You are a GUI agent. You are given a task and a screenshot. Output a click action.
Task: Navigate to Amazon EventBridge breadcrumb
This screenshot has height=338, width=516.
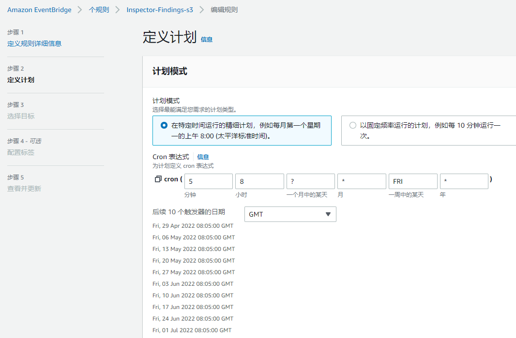39,9
